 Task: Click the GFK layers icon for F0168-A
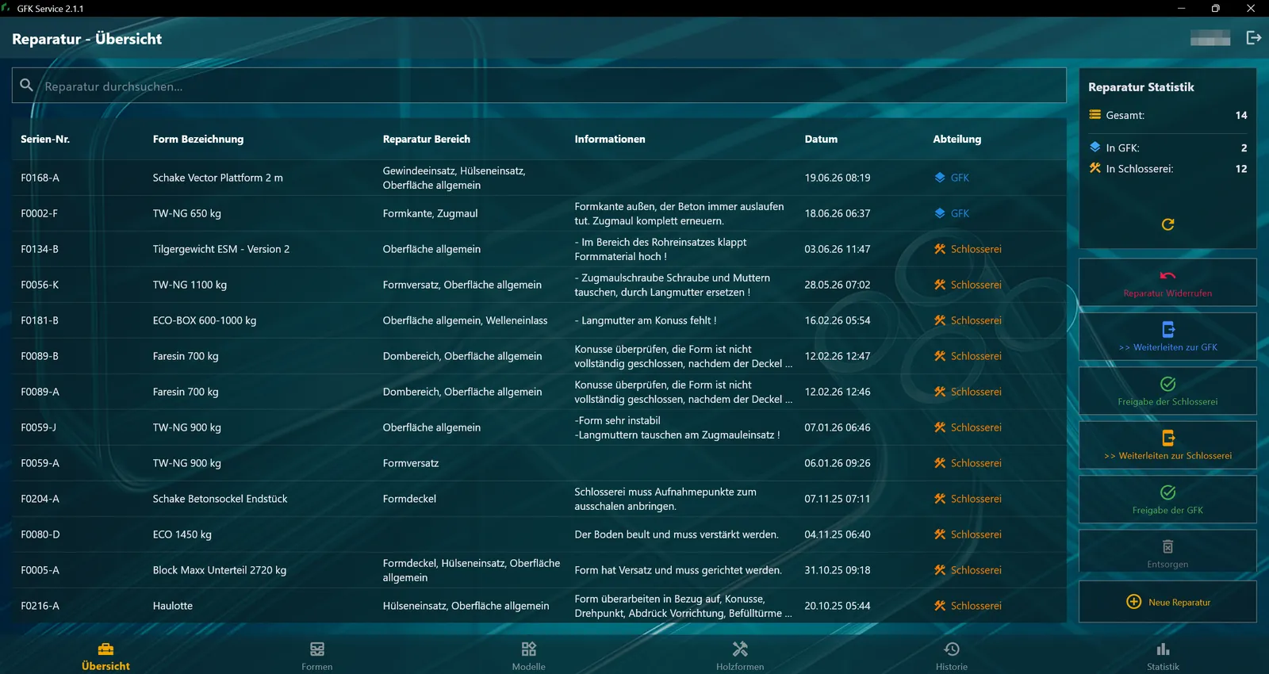[940, 178]
